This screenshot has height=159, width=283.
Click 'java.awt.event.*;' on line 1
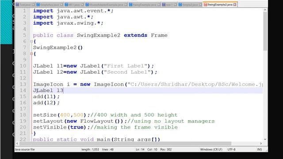(x=85, y=11)
